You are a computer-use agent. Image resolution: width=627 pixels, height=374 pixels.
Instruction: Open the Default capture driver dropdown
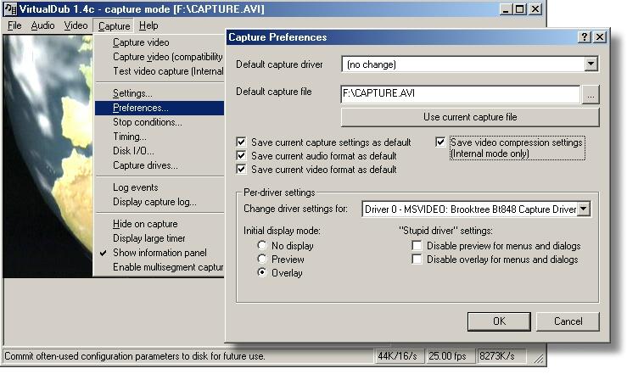click(591, 64)
